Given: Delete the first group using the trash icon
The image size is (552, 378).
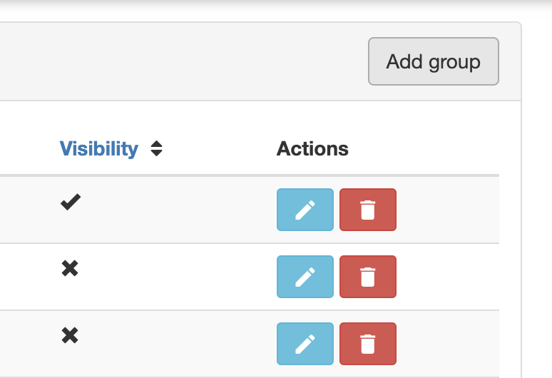Looking at the screenshot, I should [367, 210].
